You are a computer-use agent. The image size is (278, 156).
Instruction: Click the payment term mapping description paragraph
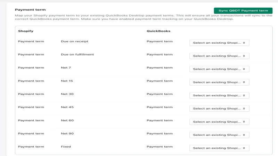pyautogui.click(x=144, y=17)
